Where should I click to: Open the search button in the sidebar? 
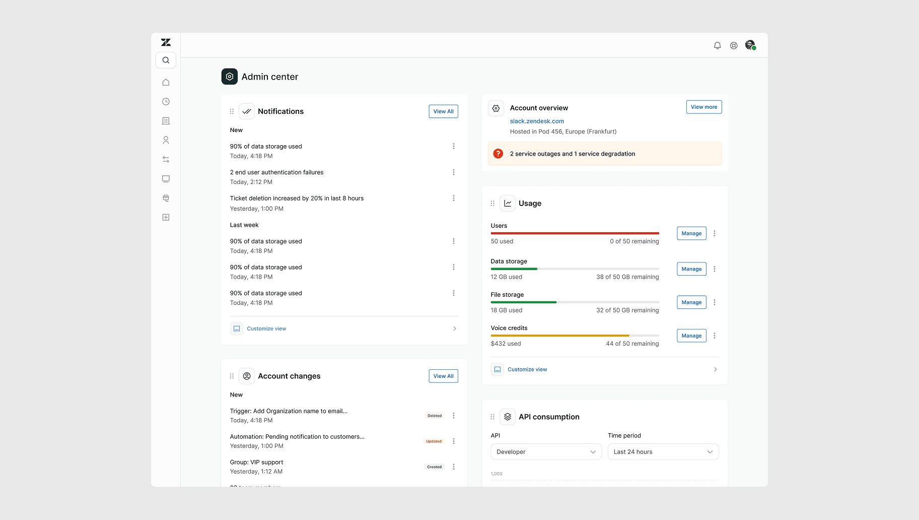[x=166, y=60]
